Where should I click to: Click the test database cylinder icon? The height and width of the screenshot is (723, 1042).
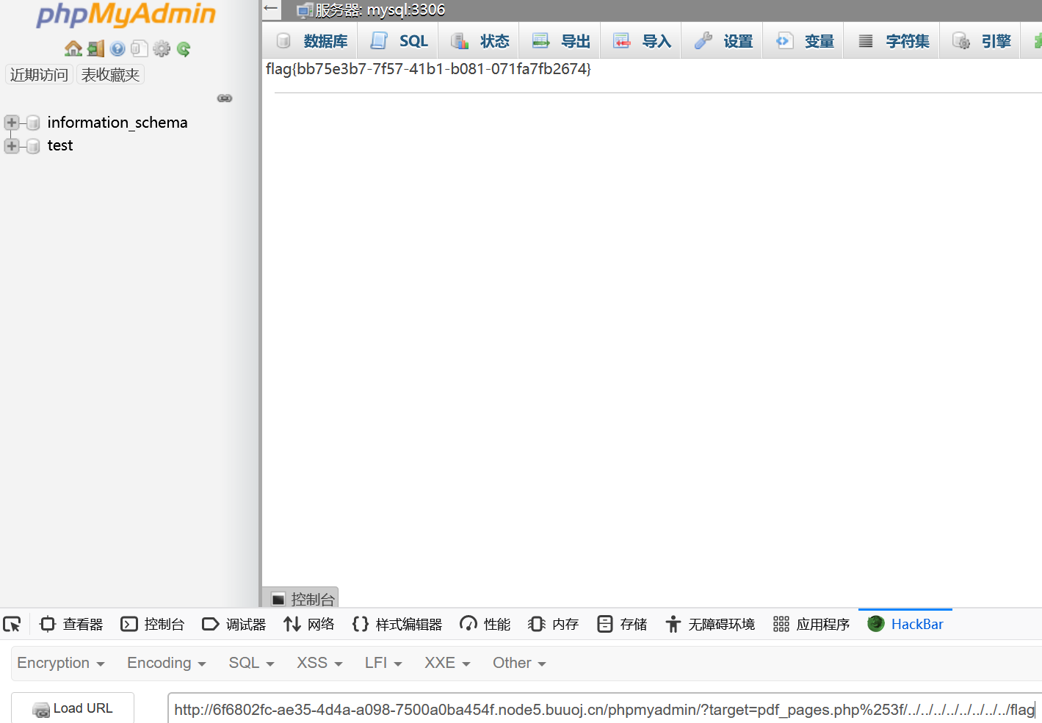tap(33, 146)
